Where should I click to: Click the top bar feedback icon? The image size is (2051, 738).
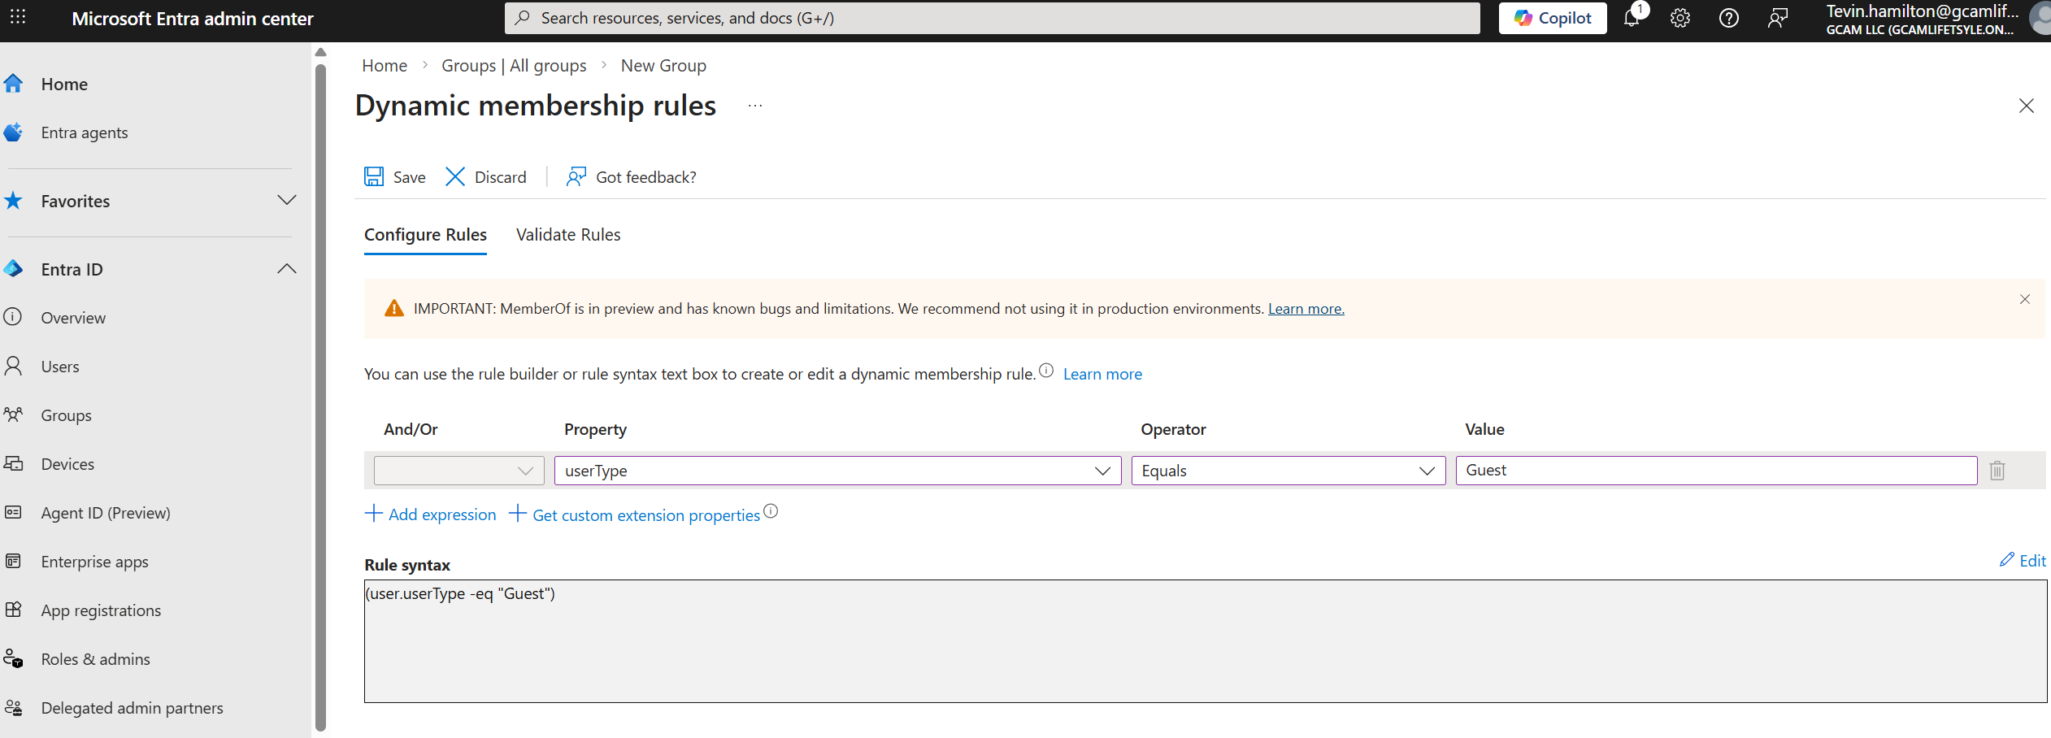(x=1778, y=18)
